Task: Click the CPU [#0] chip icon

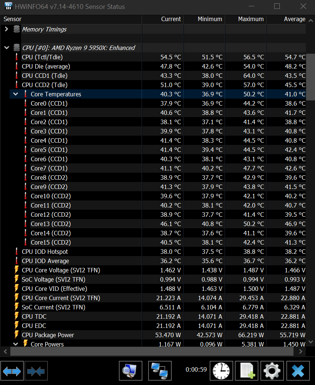Action: click(16, 48)
